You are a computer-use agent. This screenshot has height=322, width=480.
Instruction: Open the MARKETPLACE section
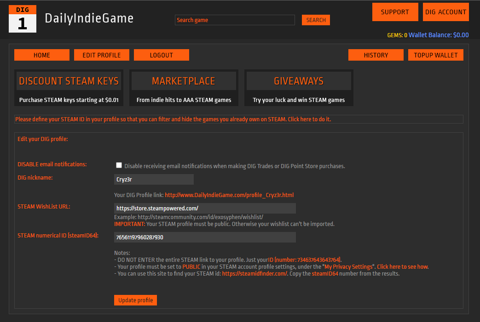pos(184,81)
